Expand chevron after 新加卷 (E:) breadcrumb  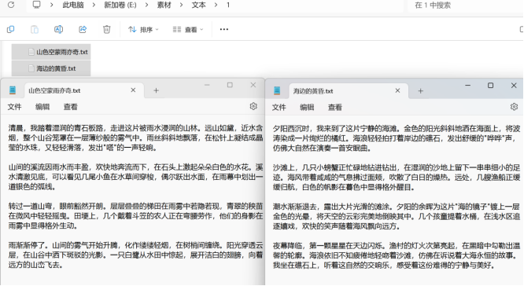pyautogui.click(x=147, y=5)
